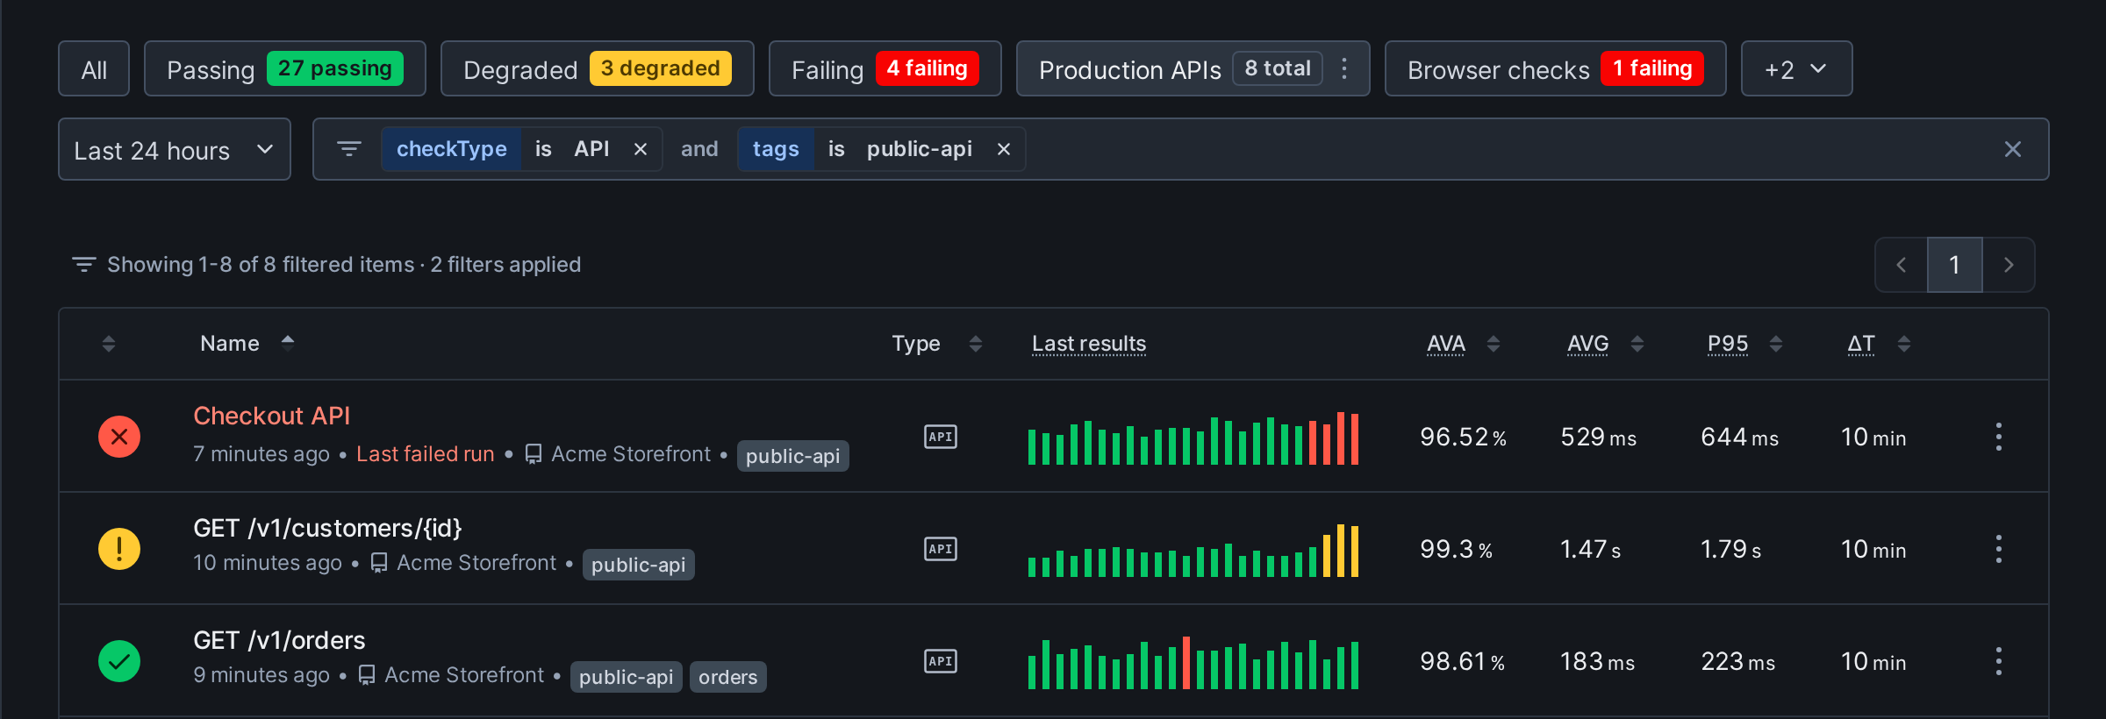
Task: Click the Last results bar chart for Checkout API
Action: [1193, 438]
